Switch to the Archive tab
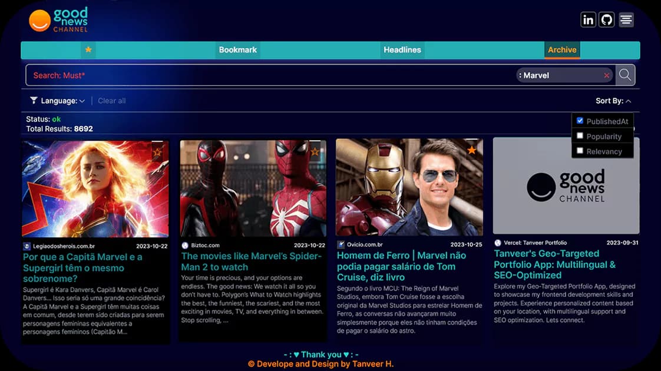The image size is (661, 371). pos(562,49)
